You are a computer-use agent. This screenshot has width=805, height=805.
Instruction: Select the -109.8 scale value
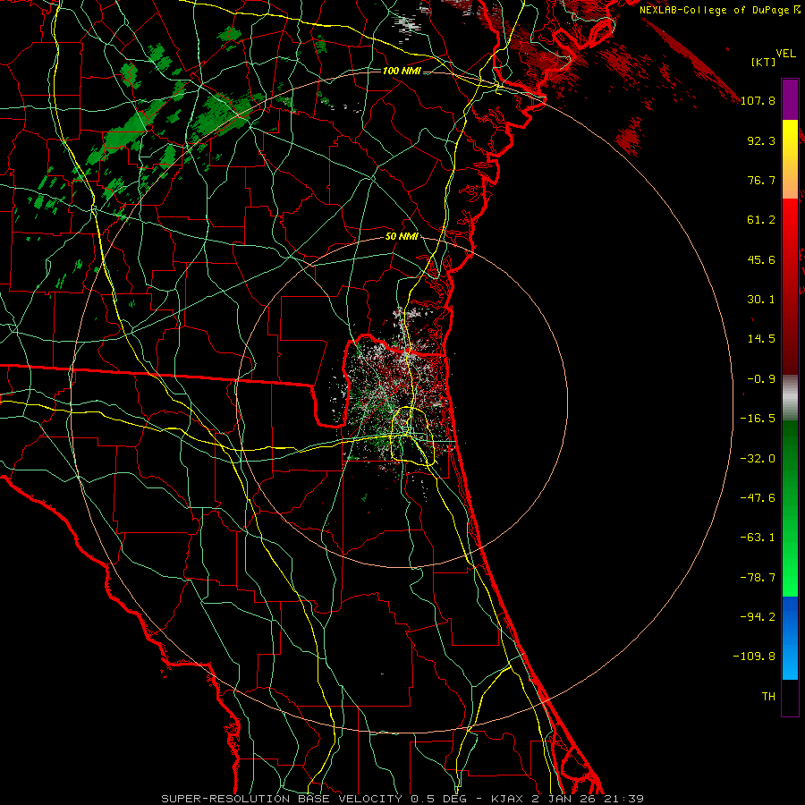click(755, 657)
